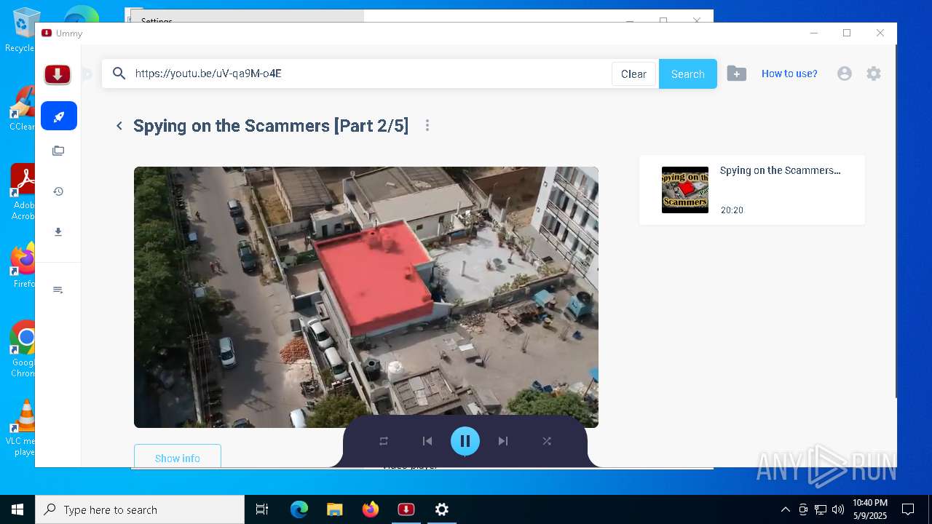This screenshot has width=932, height=524.
Task: Toggle shuffle in the player controls
Action: 547,441
